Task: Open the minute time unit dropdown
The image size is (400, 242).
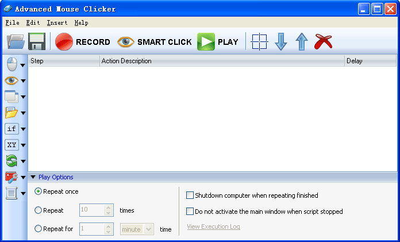Action: pyautogui.click(x=149, y=229)
